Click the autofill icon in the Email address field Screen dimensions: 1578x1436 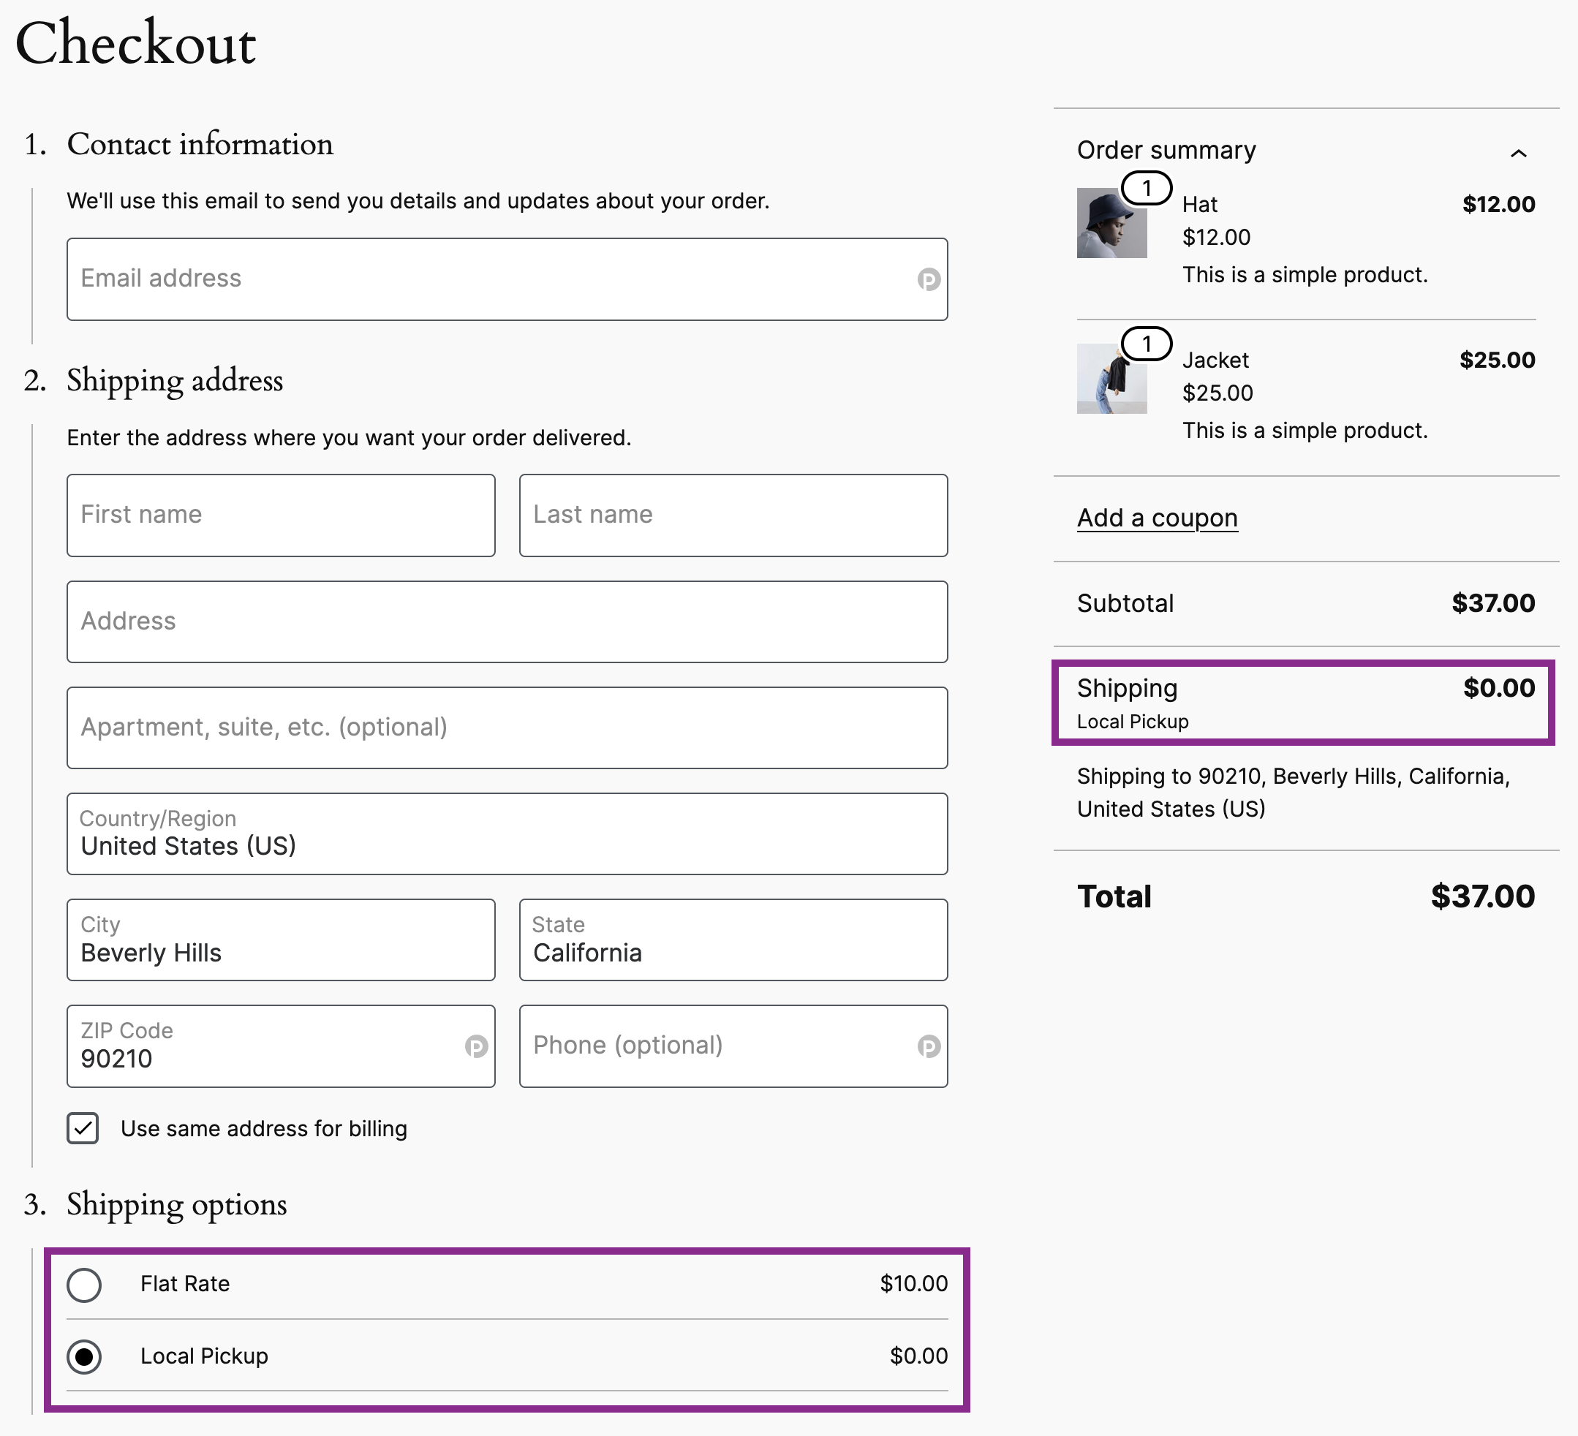tap(929, 279)
